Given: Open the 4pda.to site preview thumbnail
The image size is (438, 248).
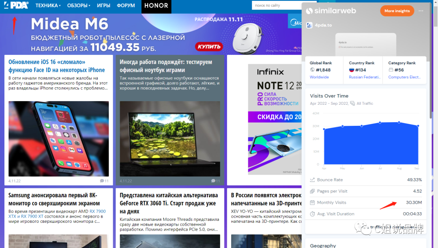Looking at the screenshot, I should point(366,45).
